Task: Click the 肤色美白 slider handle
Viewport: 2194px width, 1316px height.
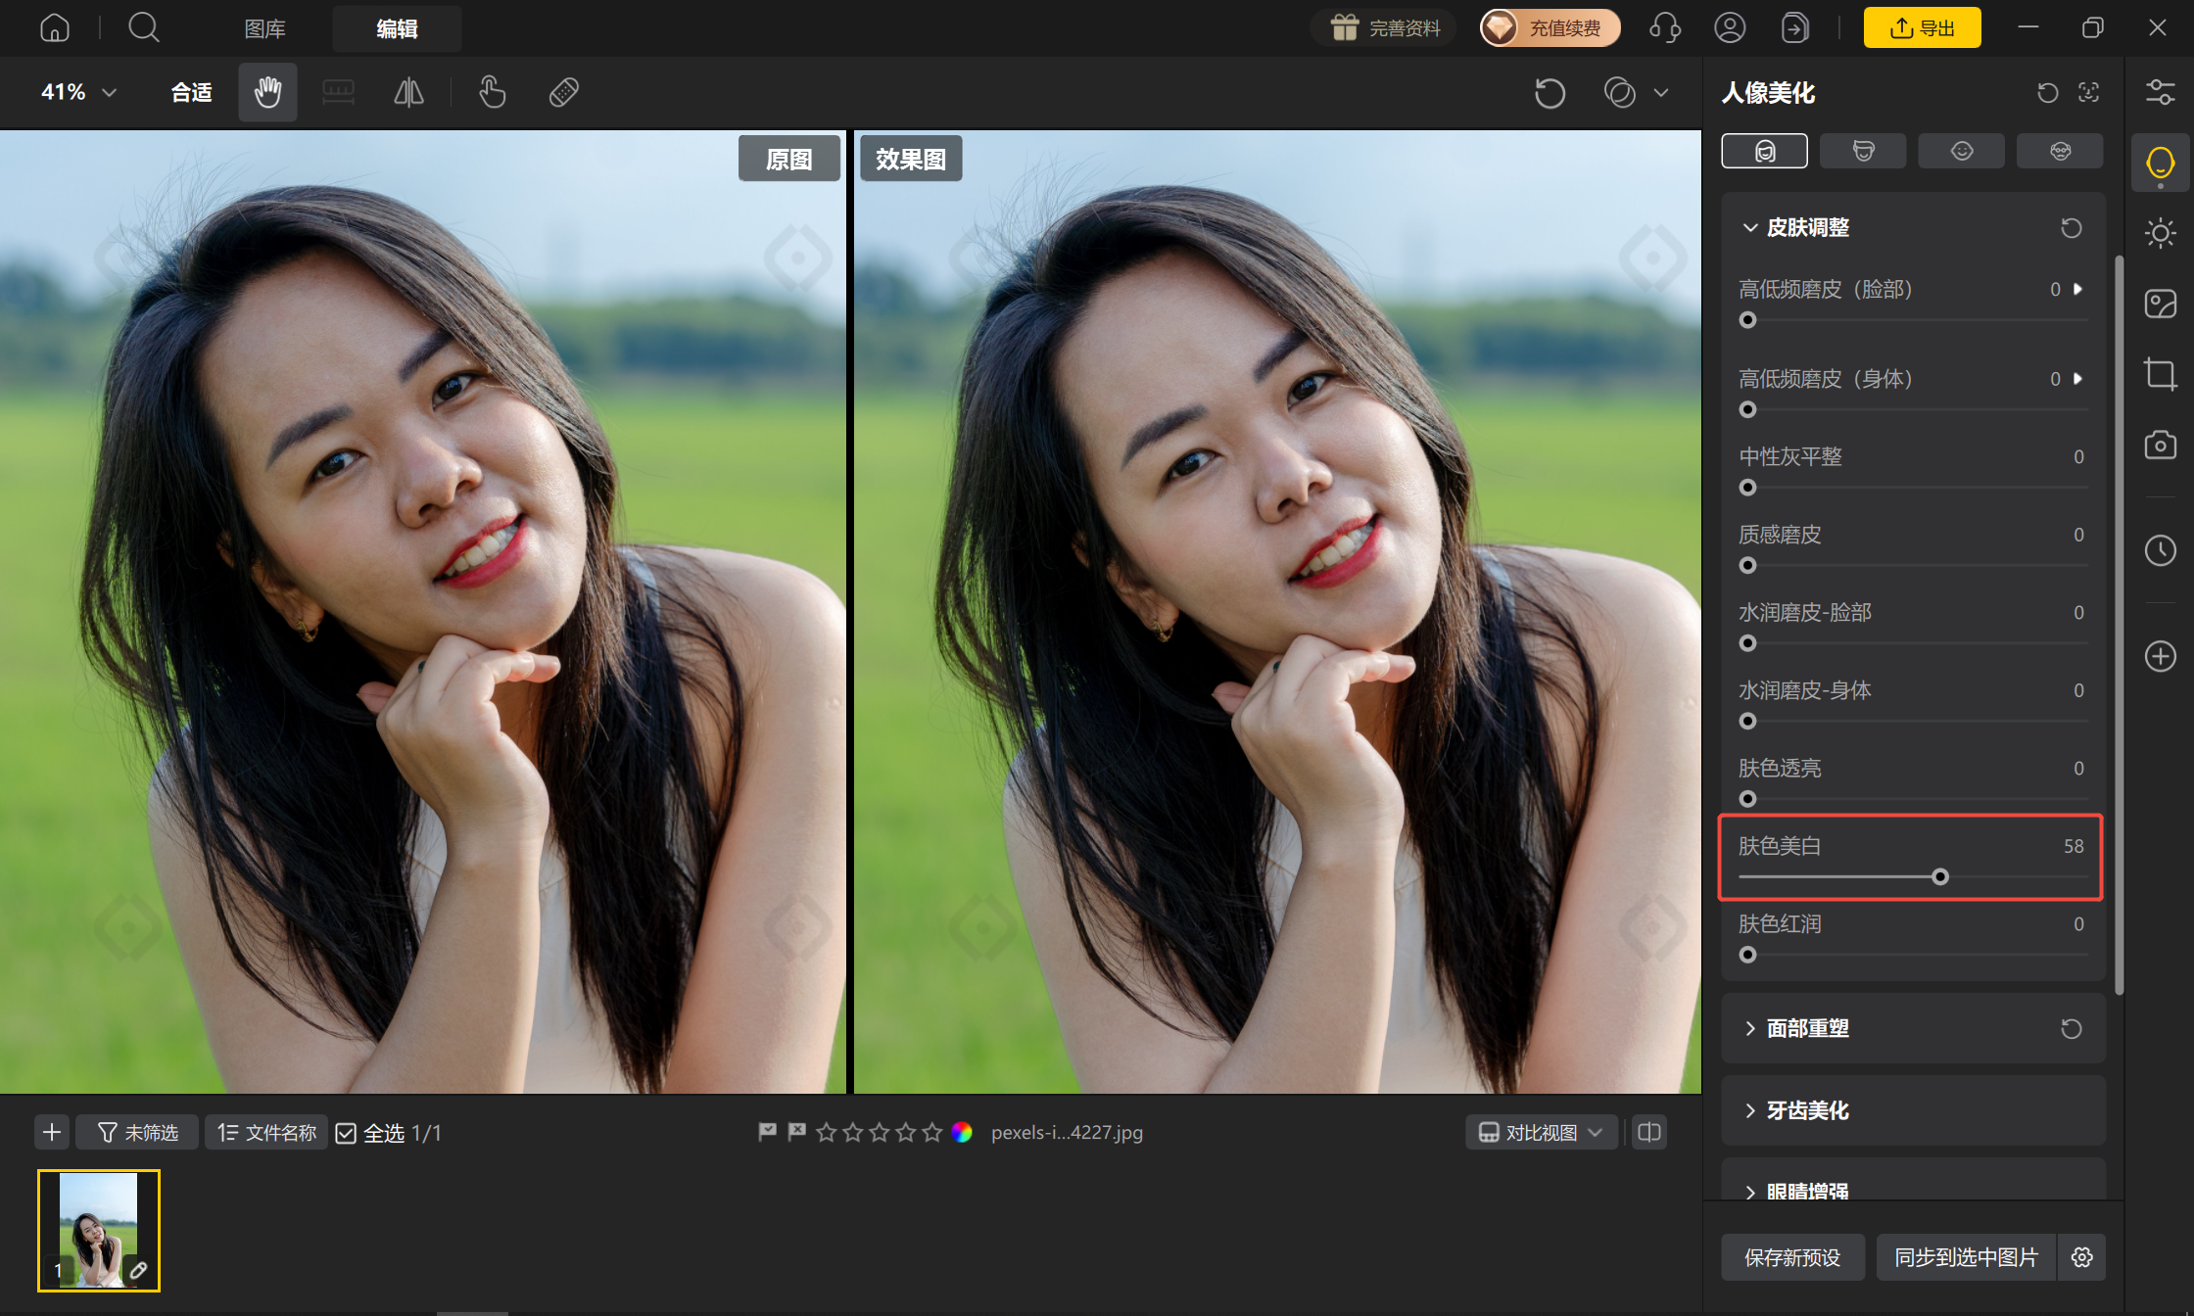Action: tap(1939, 877)
